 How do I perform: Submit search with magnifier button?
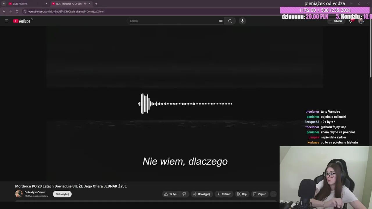tap(230, 21)
